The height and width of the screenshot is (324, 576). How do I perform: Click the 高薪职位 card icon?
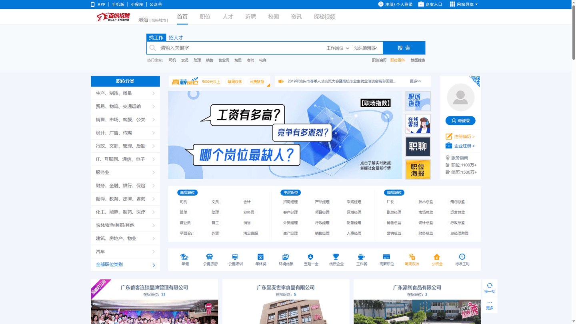tap(386, 257)
